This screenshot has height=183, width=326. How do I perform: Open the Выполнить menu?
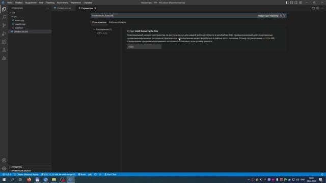pos(63,3)
